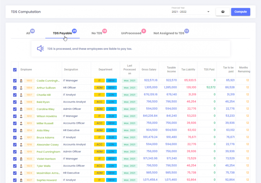Uncheck the select-all header checkbox
Image resolution: width=261 pixels, height=183 pixels.
(15, 70)
